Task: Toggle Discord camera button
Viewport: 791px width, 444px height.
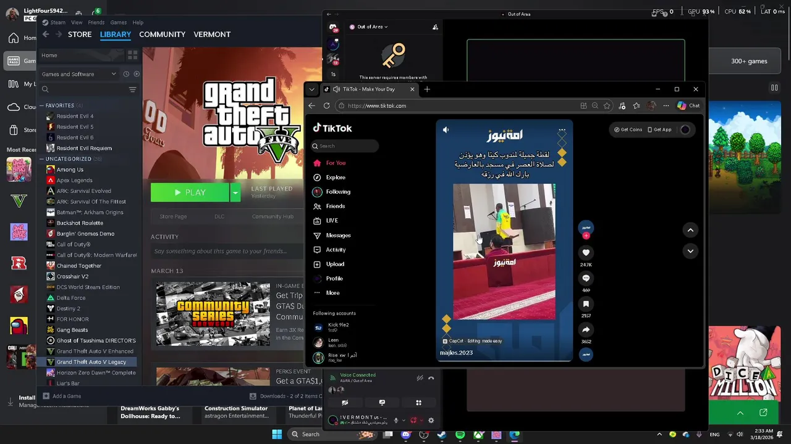Action: (x=345, y=403)
